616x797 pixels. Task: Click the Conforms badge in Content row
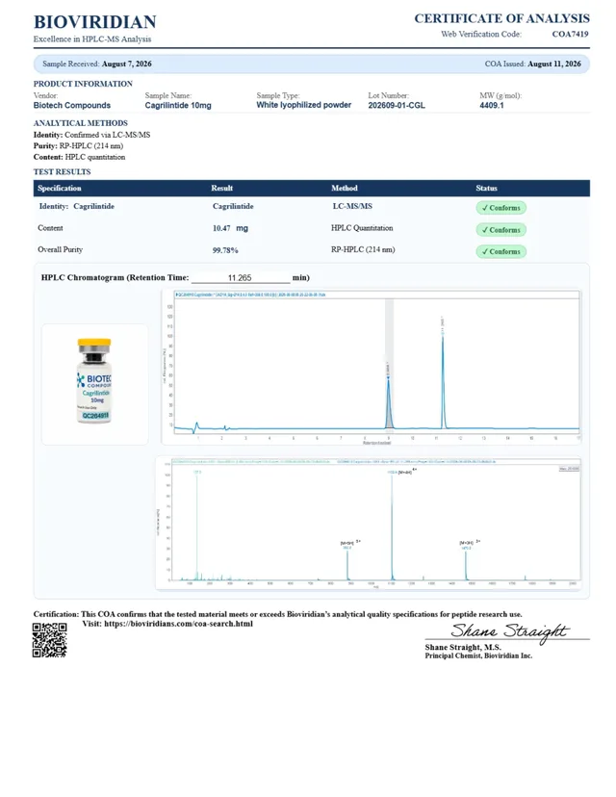coord(501,230)
